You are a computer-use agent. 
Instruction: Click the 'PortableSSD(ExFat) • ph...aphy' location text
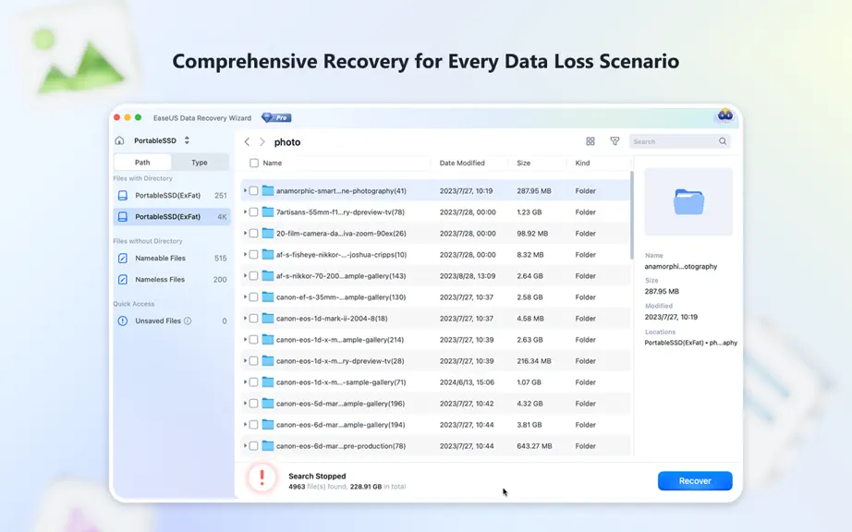[690, 343]
